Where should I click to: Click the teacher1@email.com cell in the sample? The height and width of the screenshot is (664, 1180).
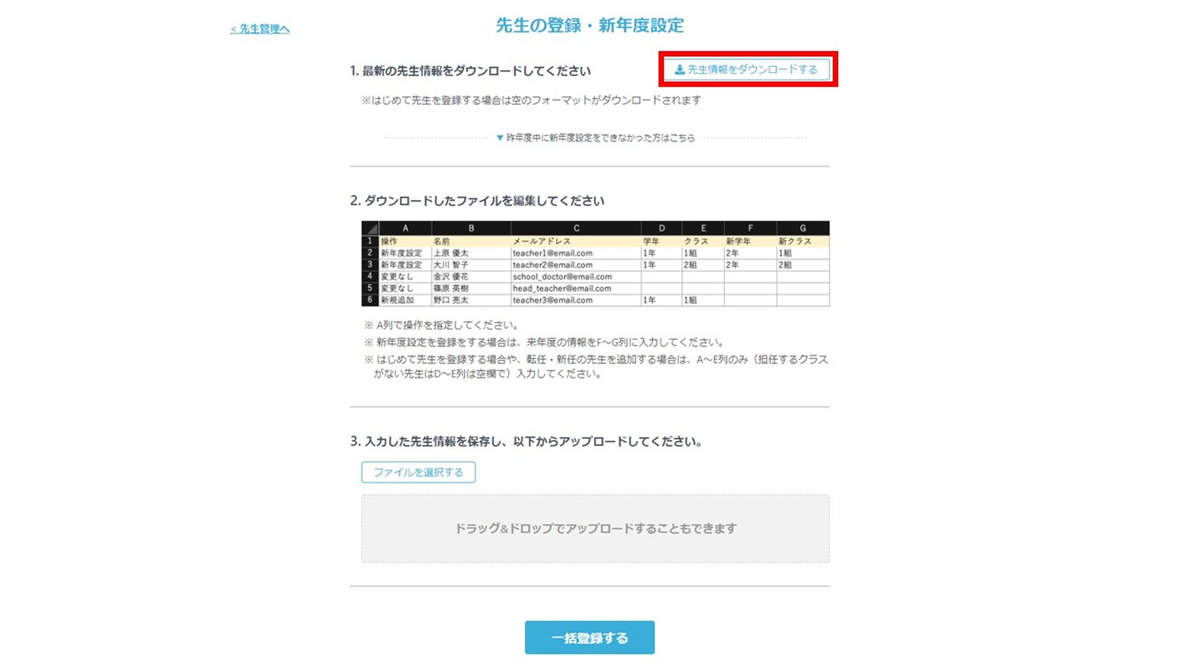(x=552, y=253)
